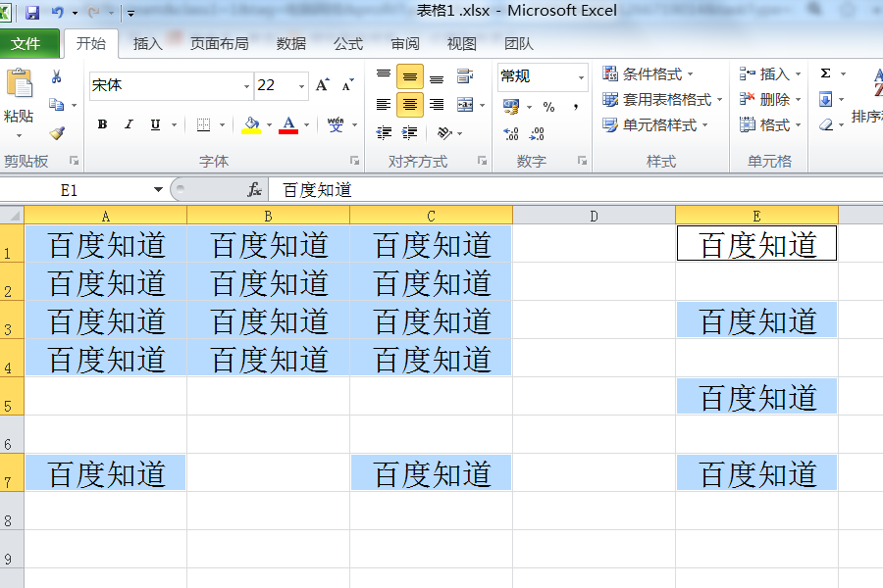Viewport: 883px width, 588px height.
Task: Increase font size with large A
Action: click(323, 85)
